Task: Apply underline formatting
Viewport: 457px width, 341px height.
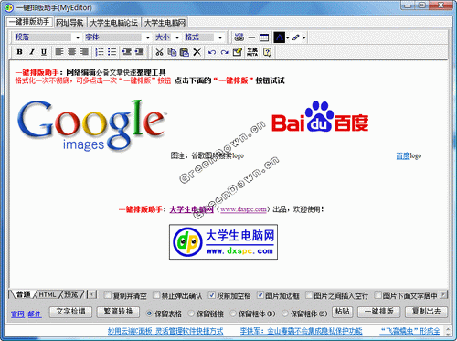Action: tap(44, 52)
